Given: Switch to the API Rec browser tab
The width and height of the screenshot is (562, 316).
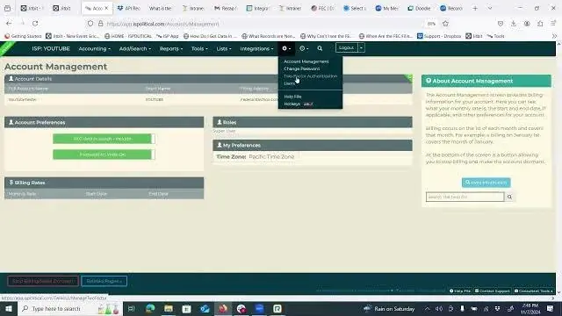Looking at the screenshot, I should coord(129,8).
